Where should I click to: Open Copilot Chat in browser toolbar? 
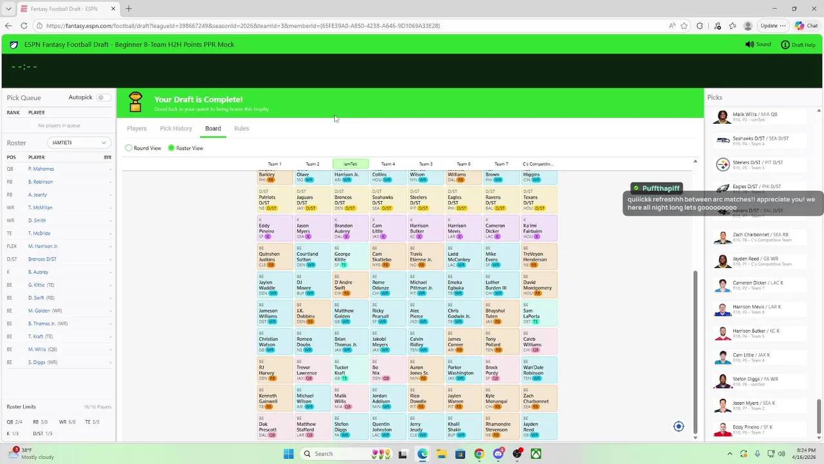806,26
